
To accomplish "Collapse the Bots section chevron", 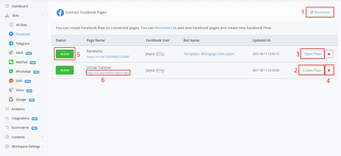I will tap(42, 15).
